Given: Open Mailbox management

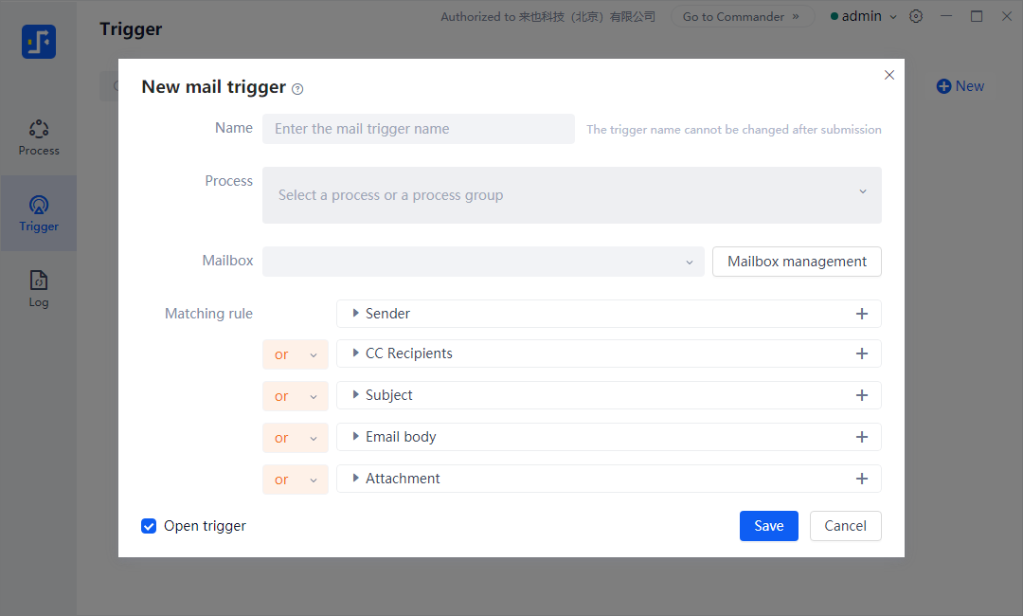Looking at the screenshot, I should (797, 262).
